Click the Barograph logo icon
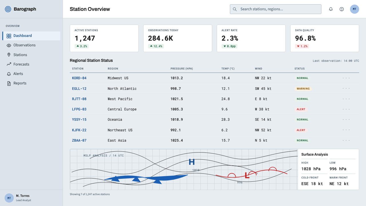The height and width of the screenshot is (206, 366). point(8,9)
